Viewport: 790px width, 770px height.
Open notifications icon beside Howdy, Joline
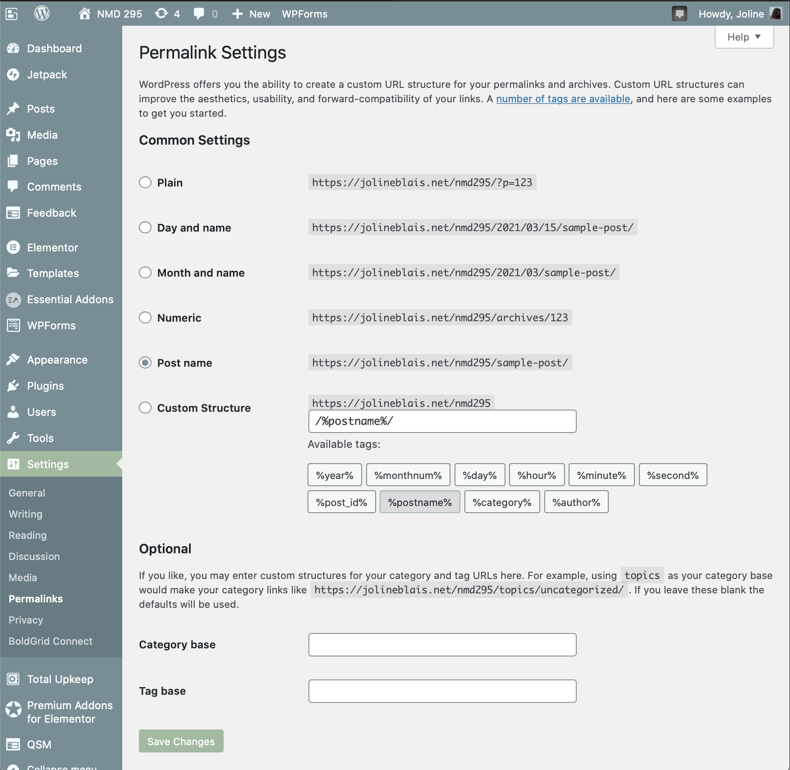coord(679,14)
